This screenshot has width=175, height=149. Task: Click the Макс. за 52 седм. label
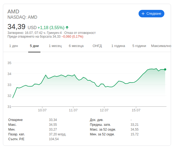click(103, 130)
